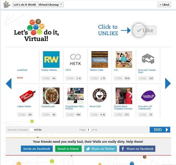Toggle the Liked button at top right
The width and height of the screenshot is (176, 165).
[x=164, y=5]
